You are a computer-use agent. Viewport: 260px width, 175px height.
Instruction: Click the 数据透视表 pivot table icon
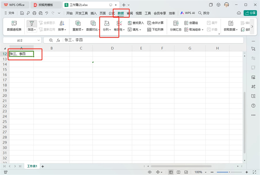[x=14, y=25]
